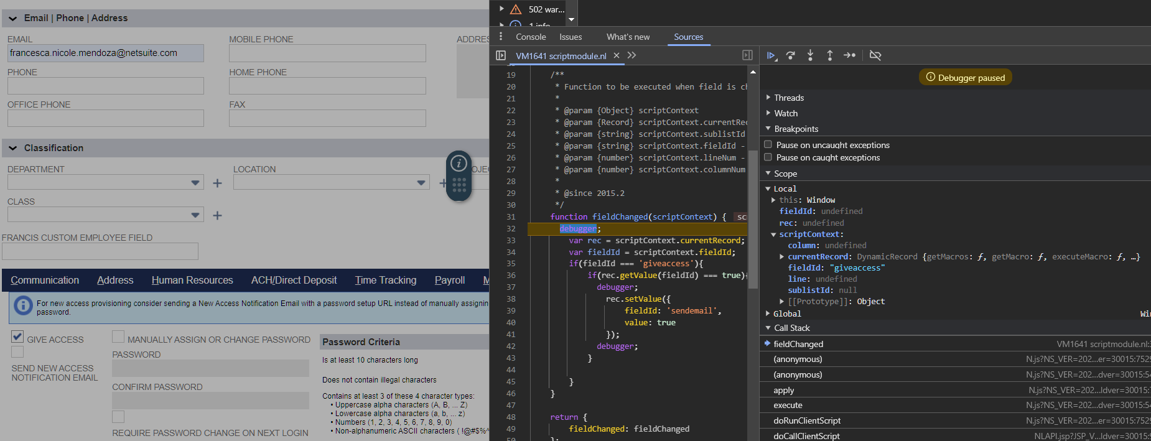Enable Pause on uncaught exceptions
Viewport: 1151px width, 441px height.
[768, 144]
